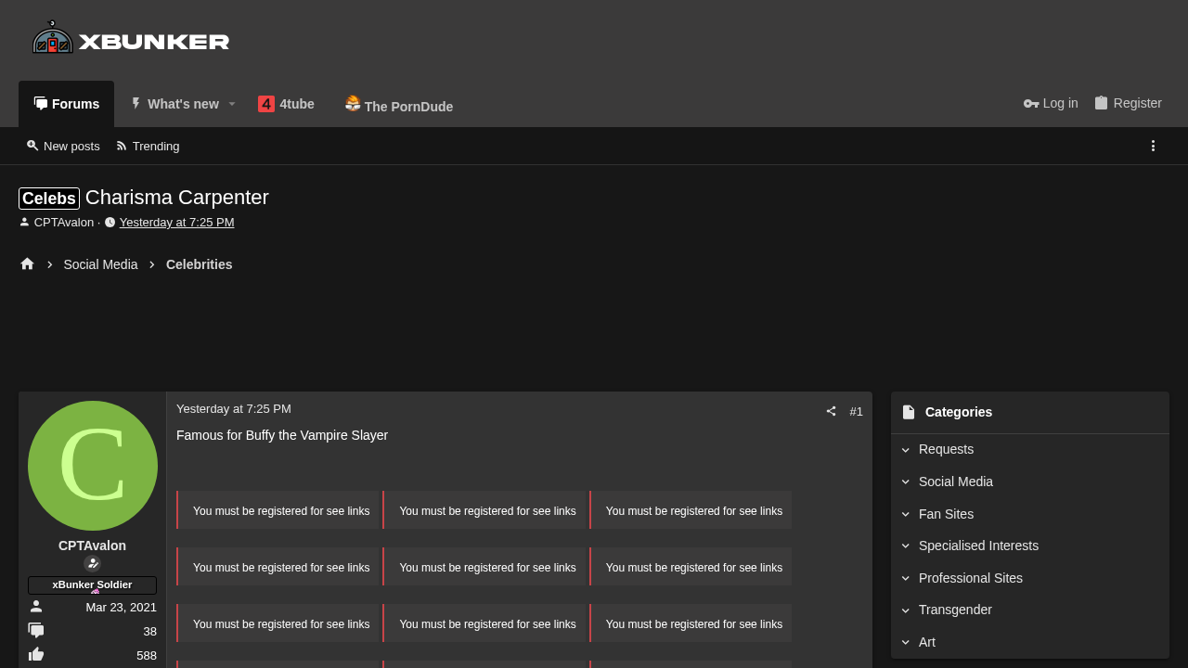Open the three-dot more options menu
This screenshot has width=1188, height=668.
pyautogui.click(x=1153, y=146)
